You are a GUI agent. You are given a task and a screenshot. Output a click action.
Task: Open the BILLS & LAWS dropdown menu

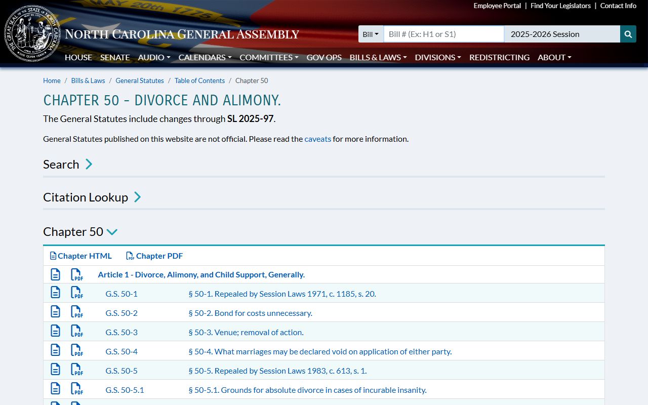[x=378, y=57]
